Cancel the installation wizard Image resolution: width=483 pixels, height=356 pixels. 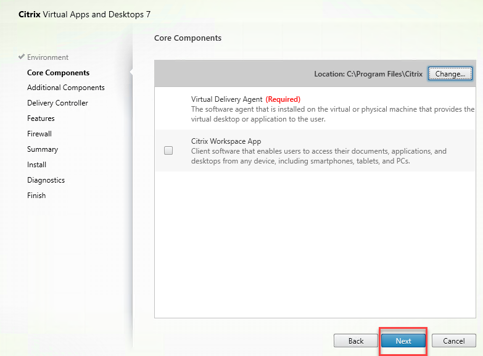454,341
